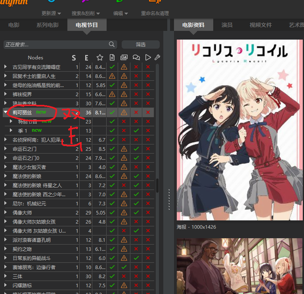
Task: Click the Nodes column header
Action: pos(35,58)
